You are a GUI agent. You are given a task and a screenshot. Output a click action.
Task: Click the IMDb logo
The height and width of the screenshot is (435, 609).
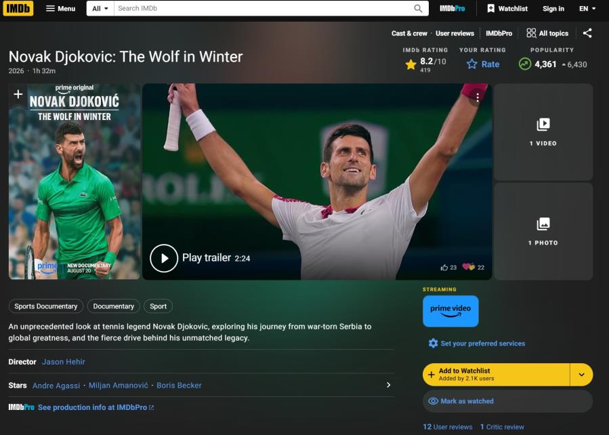pyautogui.click(x=18, y=8)
